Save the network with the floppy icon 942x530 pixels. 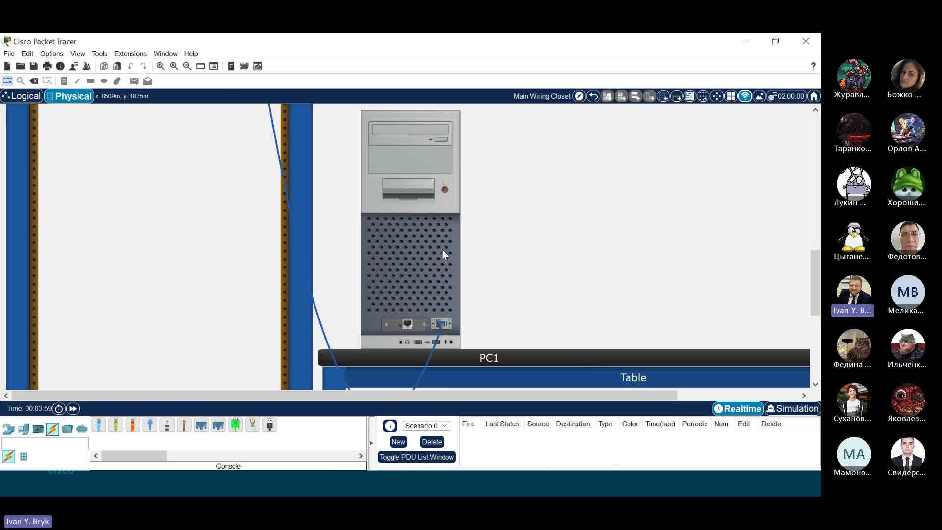click(34, 66)
